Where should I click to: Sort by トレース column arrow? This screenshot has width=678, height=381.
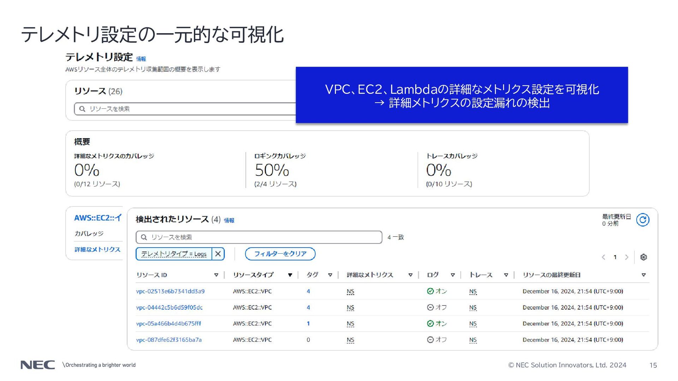[506, 275]
